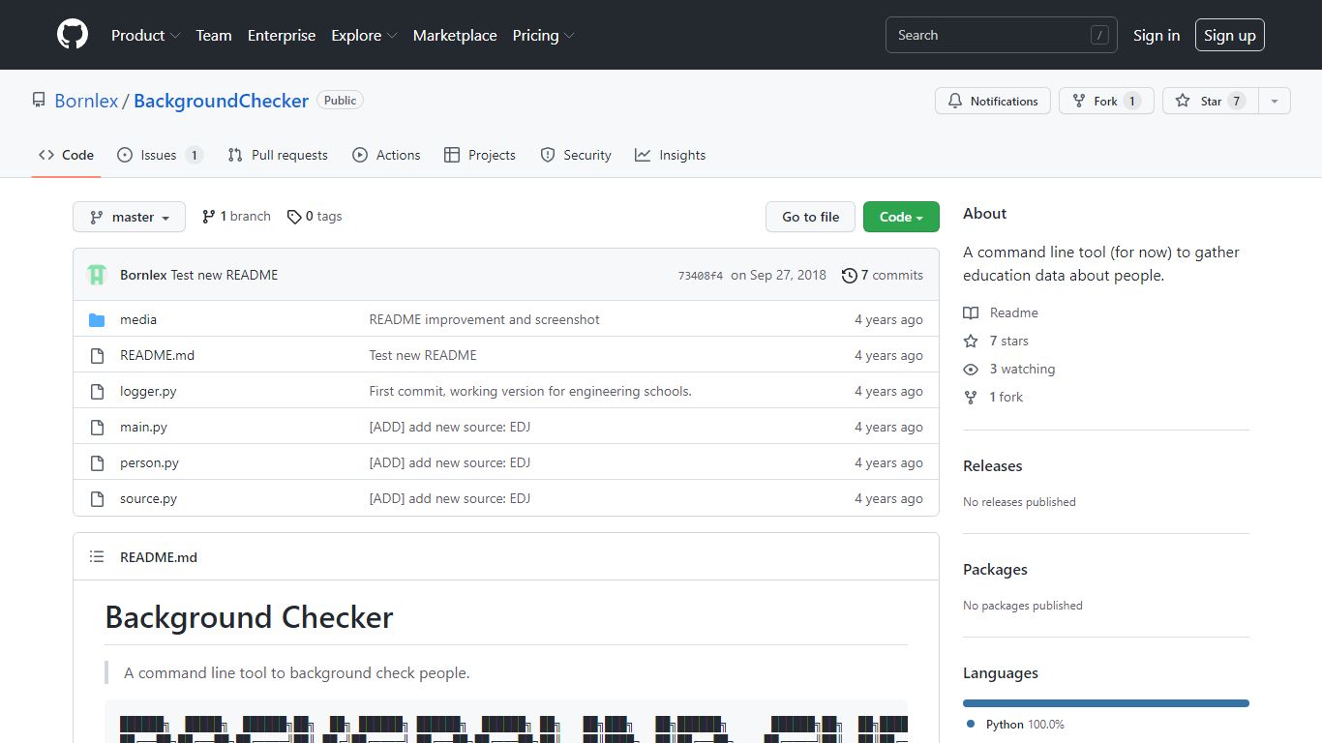1322x743 pixels.
Task: Open the Team page in header
Action: click(x=214, y=35)
